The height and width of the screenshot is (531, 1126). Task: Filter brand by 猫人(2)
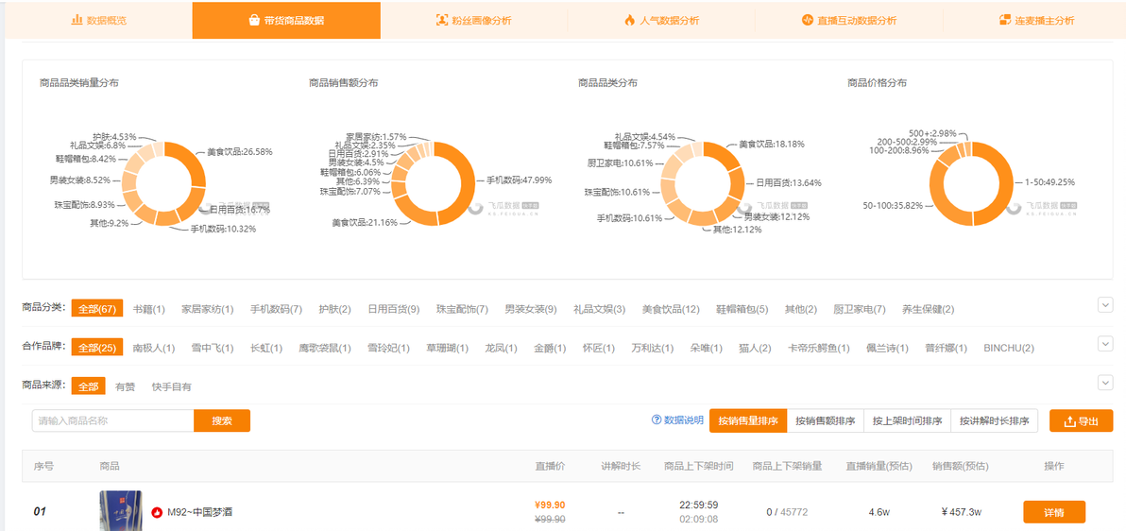(x=755, y=348)
